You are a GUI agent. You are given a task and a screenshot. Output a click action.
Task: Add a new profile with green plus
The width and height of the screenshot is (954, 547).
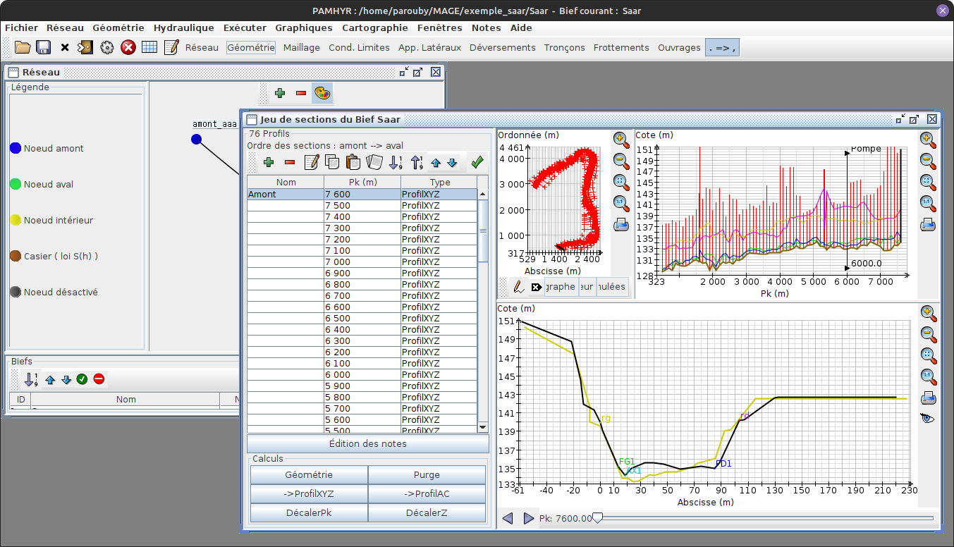coord(269,162)
